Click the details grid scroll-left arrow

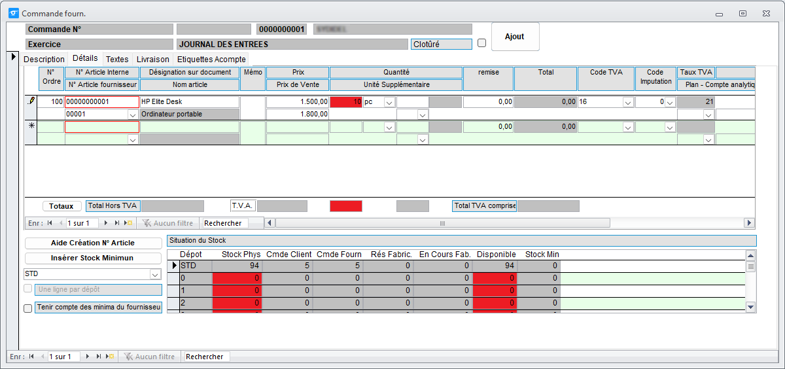[x=270, y=223]
